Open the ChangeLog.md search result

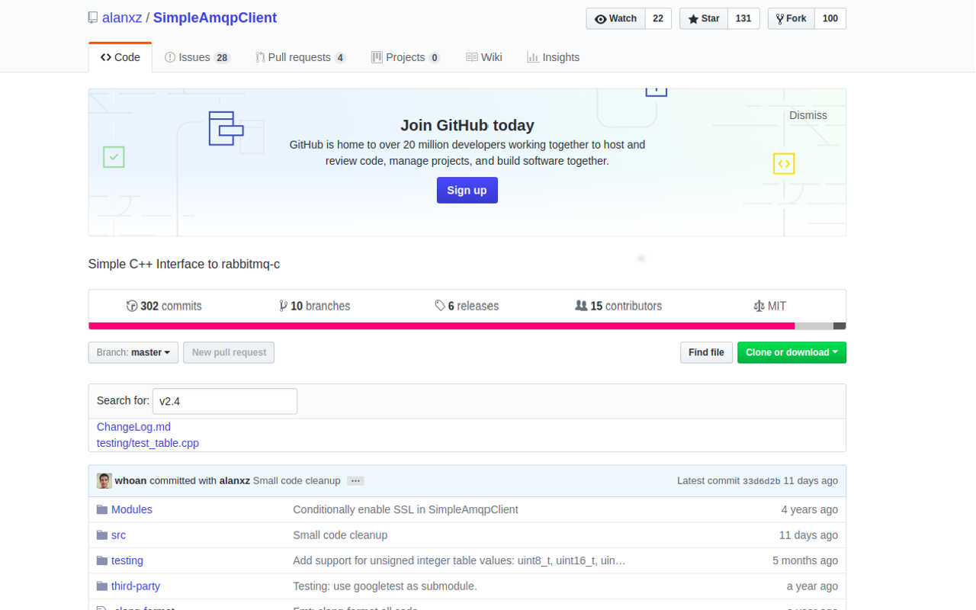[x=133, y=427]
